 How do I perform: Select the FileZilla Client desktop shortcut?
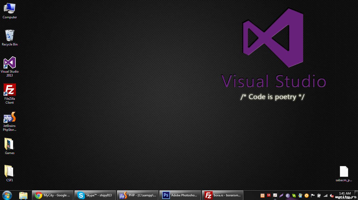[x=10, y=94]
